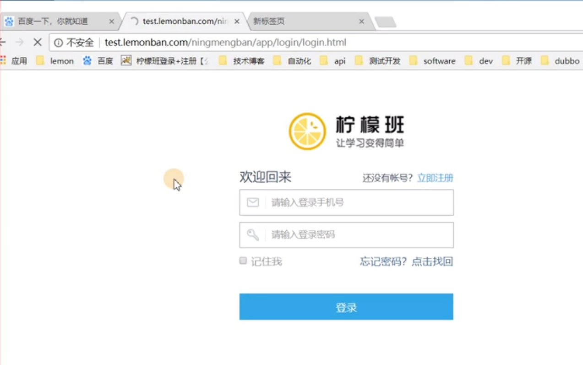Open the lemon bookmark folder
The width and height of the screenshot is (583, 365).
55,61
